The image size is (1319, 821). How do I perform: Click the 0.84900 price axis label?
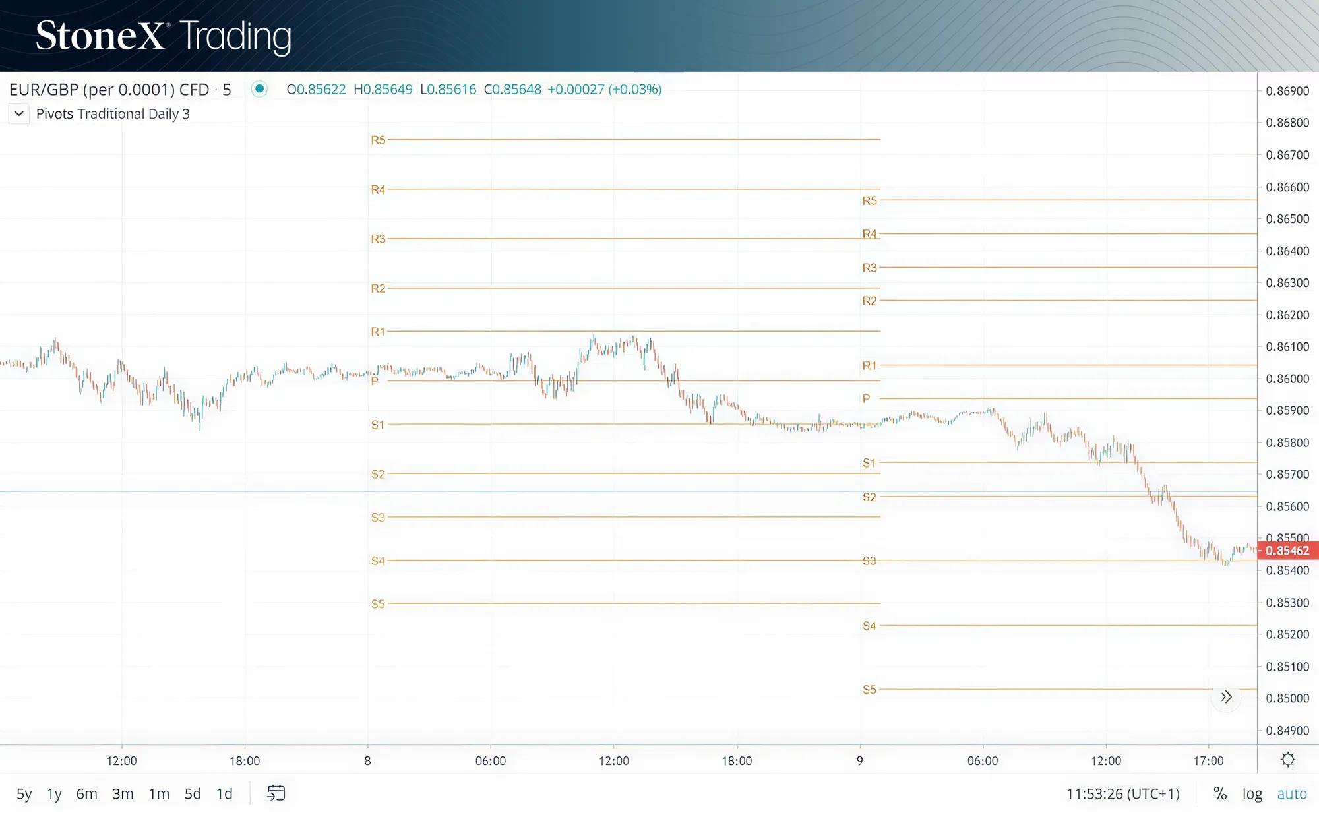click(1287, 731)
